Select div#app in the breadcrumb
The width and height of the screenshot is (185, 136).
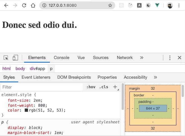(x=37, y=69)
